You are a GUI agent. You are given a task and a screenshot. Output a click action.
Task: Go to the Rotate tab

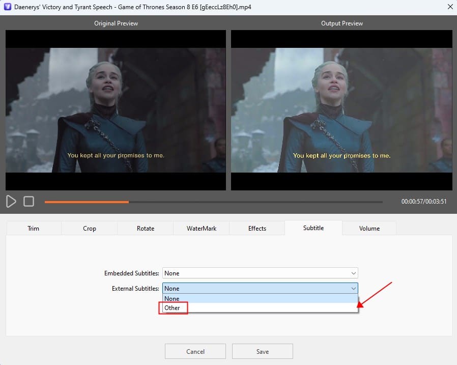pyautogui.click(x=146, y=228)
